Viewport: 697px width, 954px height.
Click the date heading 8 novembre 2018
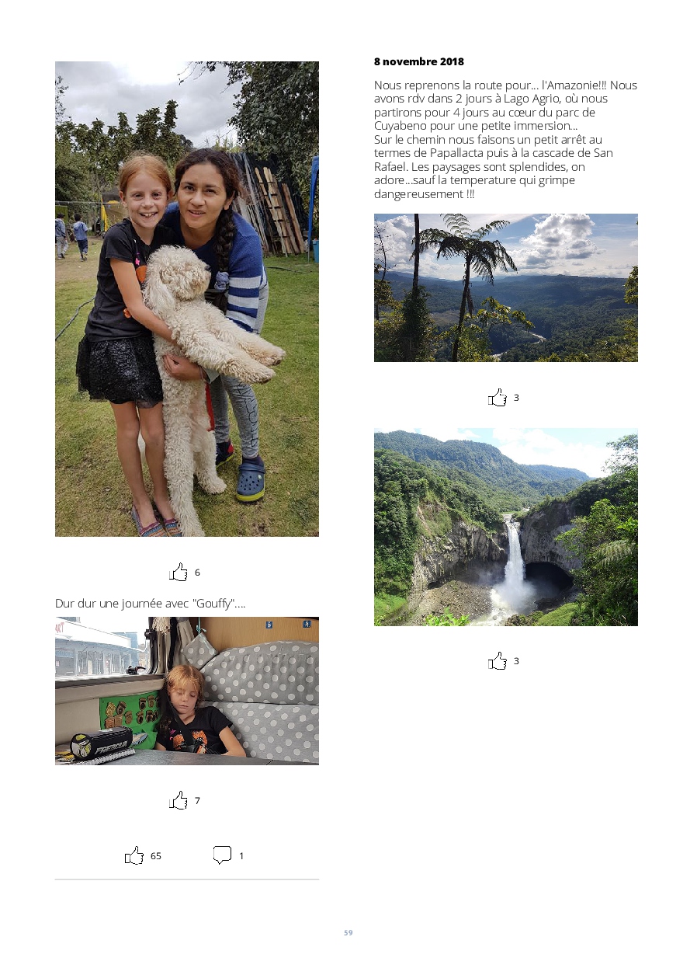click(419, 61)
